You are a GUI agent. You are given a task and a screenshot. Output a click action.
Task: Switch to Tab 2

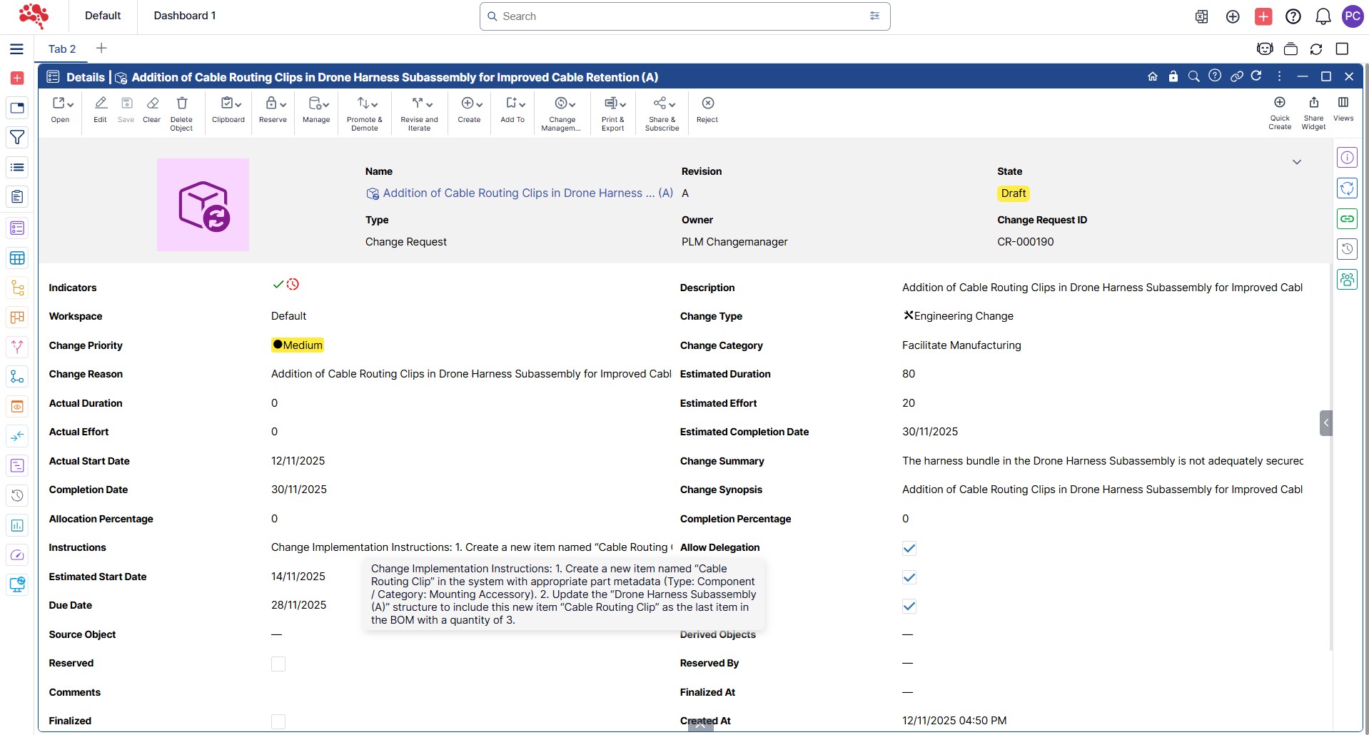pos(62,49)
